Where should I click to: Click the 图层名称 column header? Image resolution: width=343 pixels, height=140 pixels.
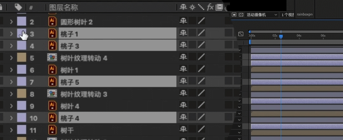(64, 8)
